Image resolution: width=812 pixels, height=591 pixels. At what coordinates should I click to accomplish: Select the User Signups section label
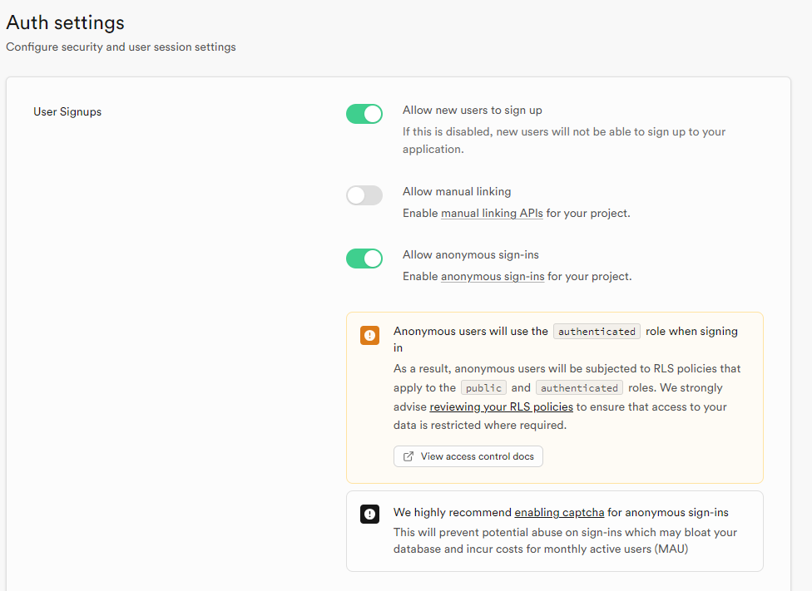tap(67, 112)
